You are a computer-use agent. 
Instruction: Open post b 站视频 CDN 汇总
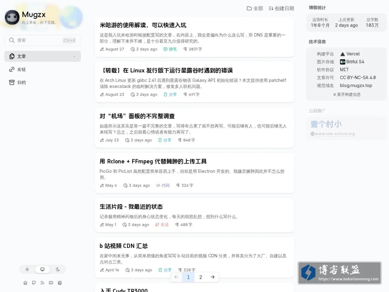(x=124, y=246)
